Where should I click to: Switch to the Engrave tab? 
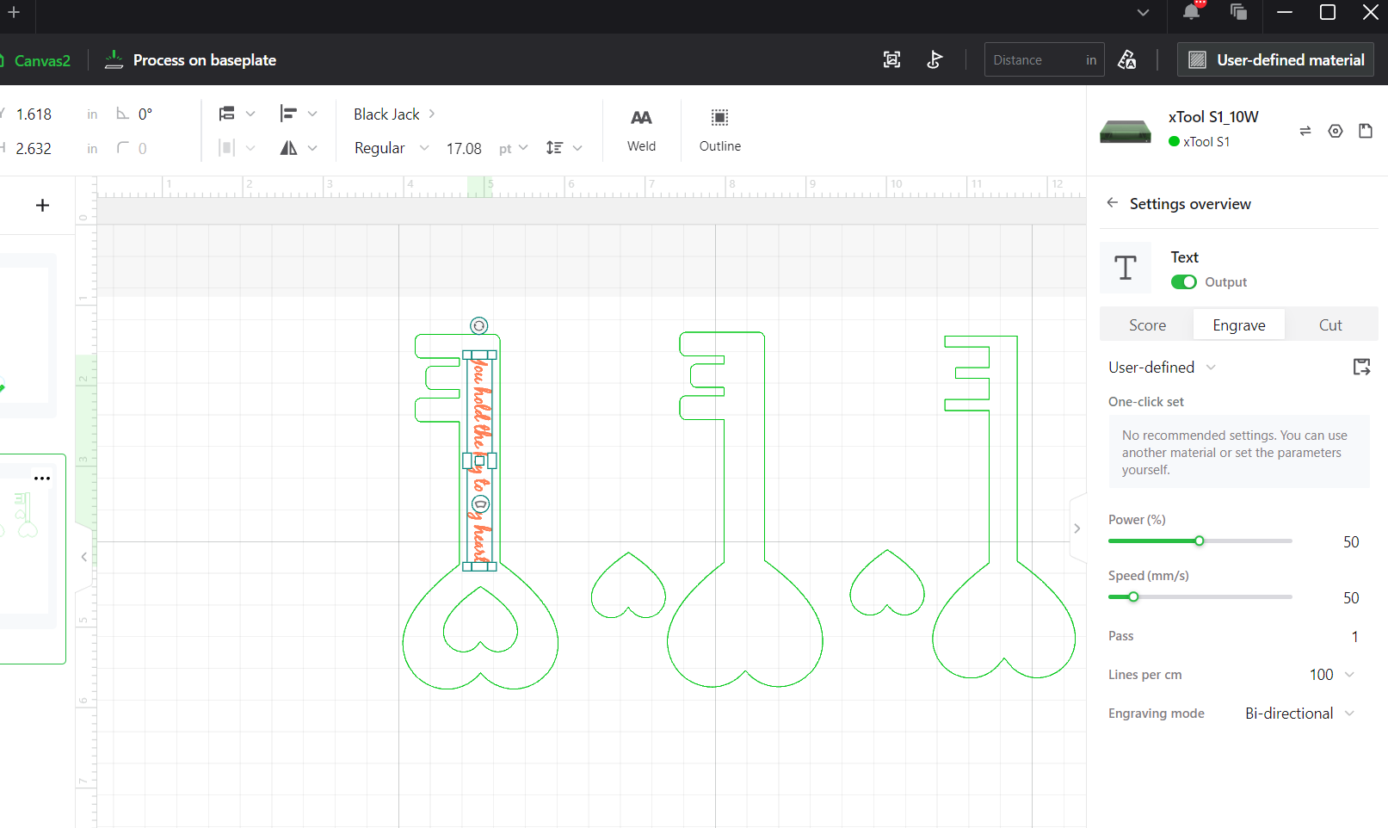click(x=1239, y=324)
